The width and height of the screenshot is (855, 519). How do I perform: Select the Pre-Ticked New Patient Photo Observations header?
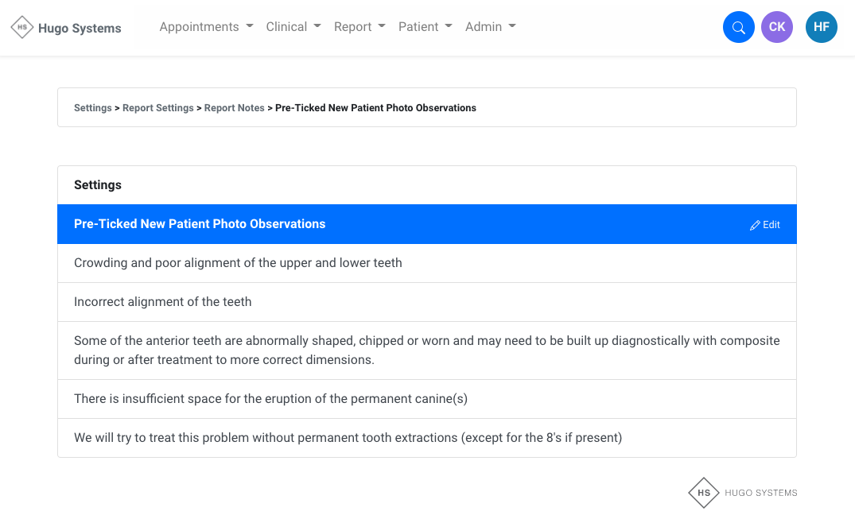coord(200,224)
